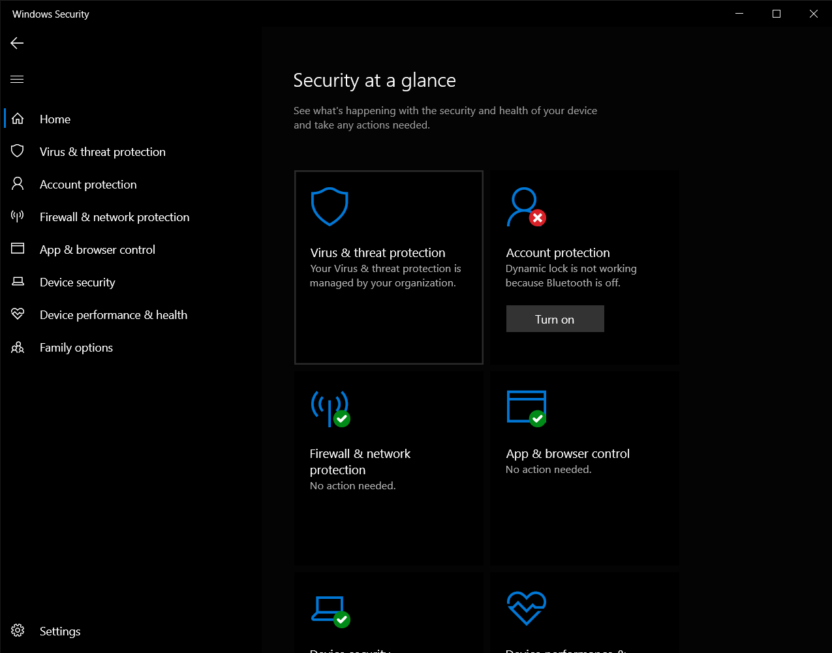Select Home in the navigation sidebar

click(55, 119)
